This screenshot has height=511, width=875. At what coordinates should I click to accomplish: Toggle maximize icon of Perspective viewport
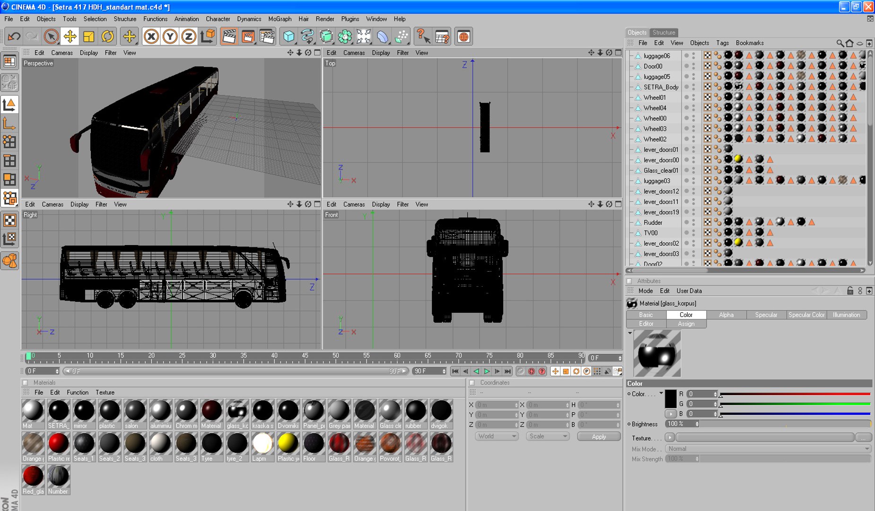click(317, 53)
